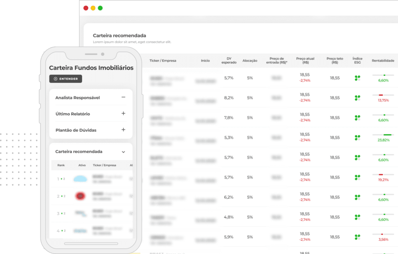Sort by the Rentabilidade column header
Viewport: 398px width, 254px height.
[x=383, y=60]
